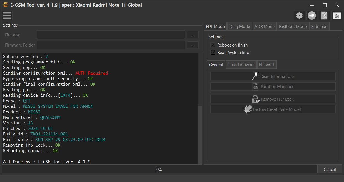Click the Partition Manager chip icon
344x182 pixels.
(256, 86)
